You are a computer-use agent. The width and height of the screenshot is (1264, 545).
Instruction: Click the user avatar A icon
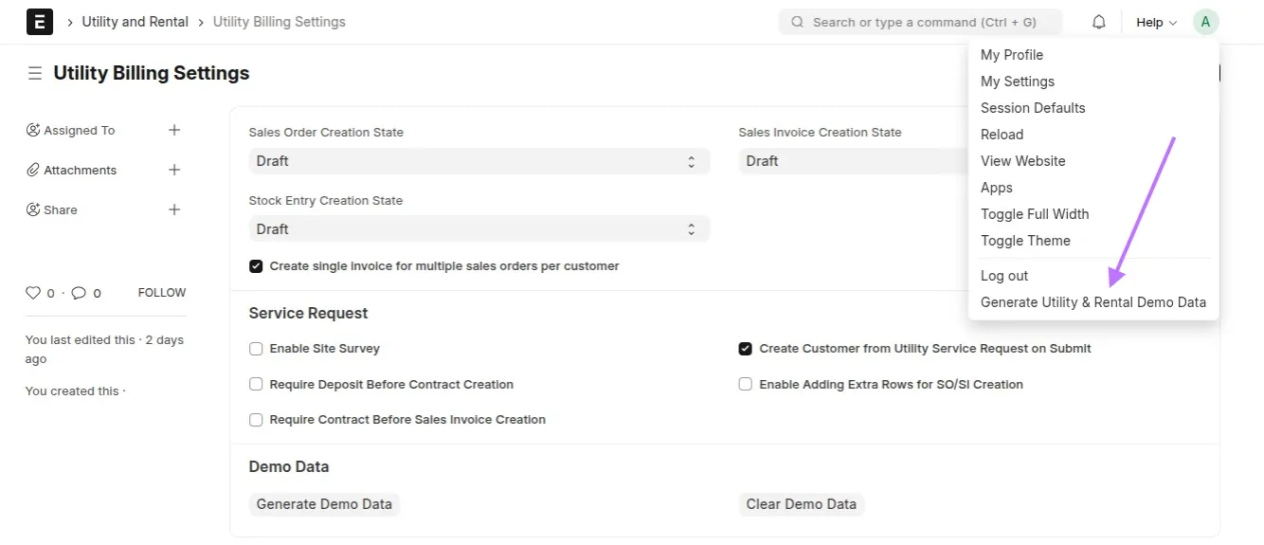(x=1205, y=22)
